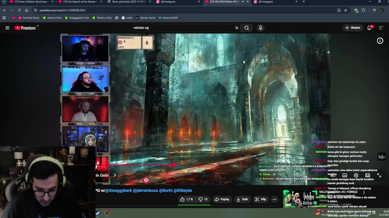Show video info cards icon

click(380, 41)
